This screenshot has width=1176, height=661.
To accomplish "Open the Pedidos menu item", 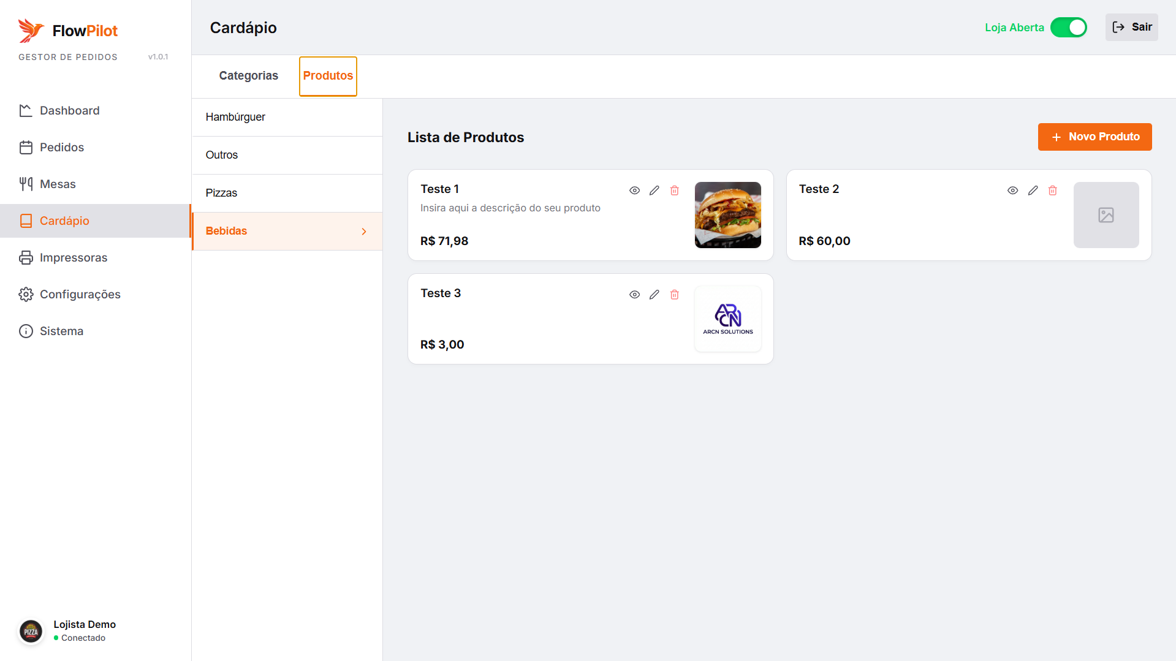I will pyautogui.click(x=61, y=147).
